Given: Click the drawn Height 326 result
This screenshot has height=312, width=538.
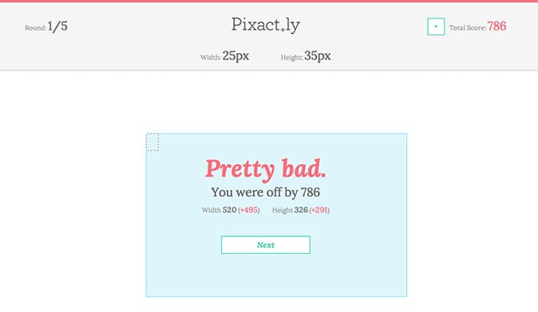Looking at the screenshot, I should (x=290, y=209).
